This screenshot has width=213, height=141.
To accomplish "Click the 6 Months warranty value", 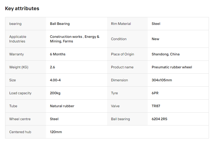I will 58,54.
